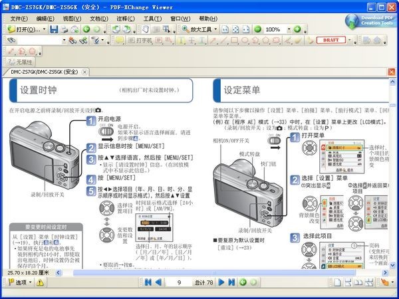The height and width of the screenshot is (299, 399).
Task: Select the arrow annotation tool
Action: (x=213, y=40)
